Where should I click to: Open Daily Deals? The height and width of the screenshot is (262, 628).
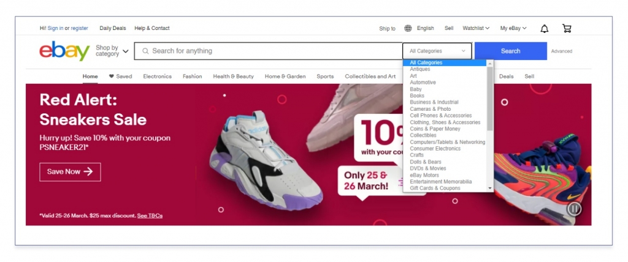[113, 28]
